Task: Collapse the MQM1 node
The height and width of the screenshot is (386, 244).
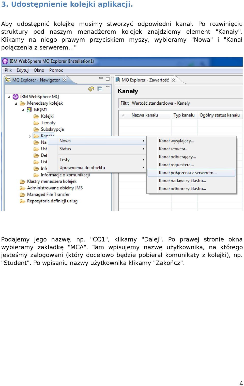Action: pos(23,110)
